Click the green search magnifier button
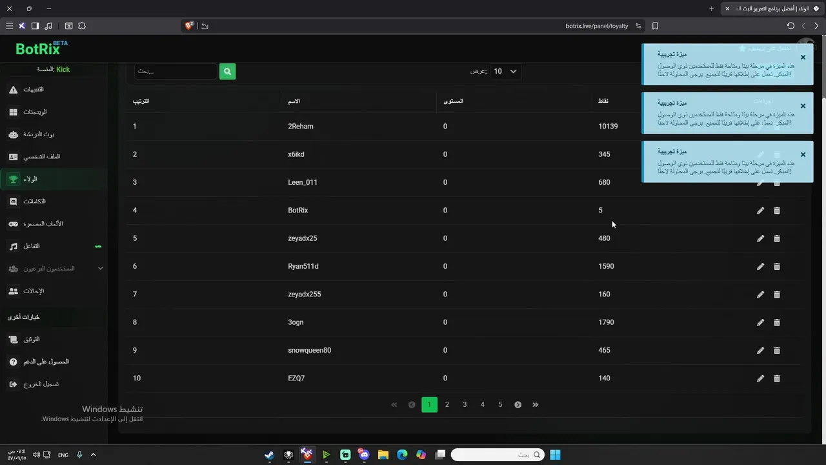The image size is (826, 465). (227, 71)
